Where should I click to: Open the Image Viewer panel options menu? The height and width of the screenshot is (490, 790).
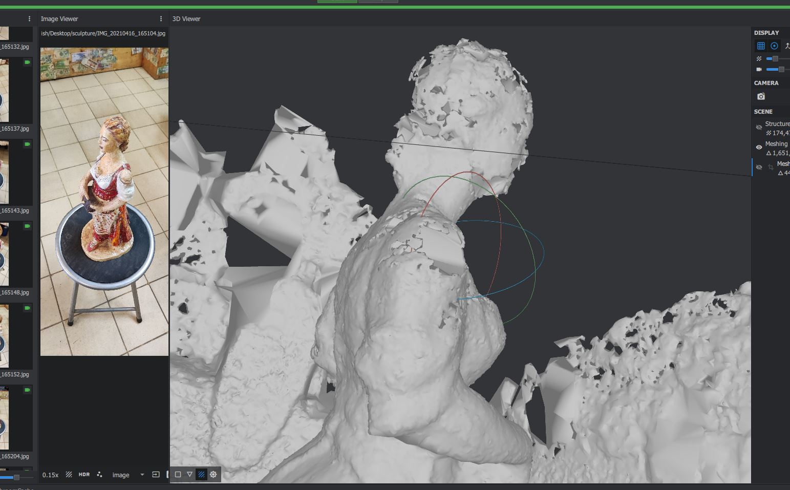[x=161, y=19]
